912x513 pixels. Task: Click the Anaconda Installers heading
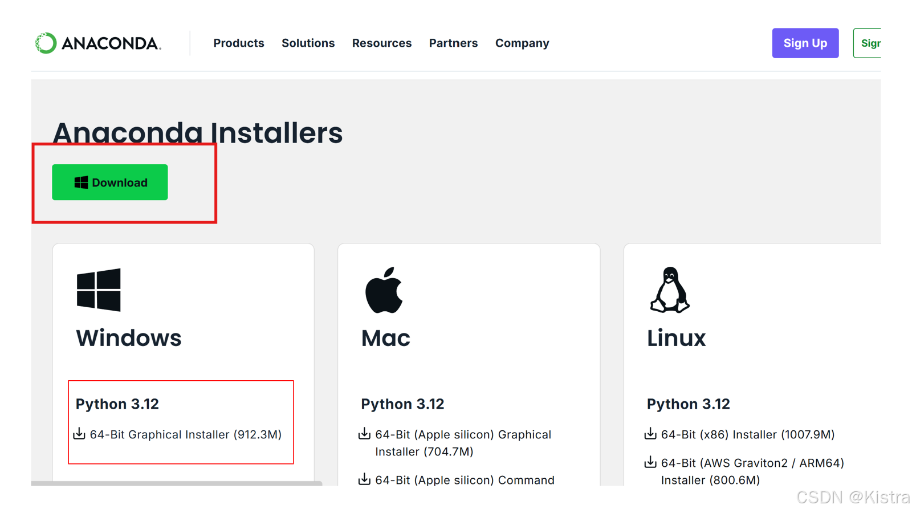[198, 133]
